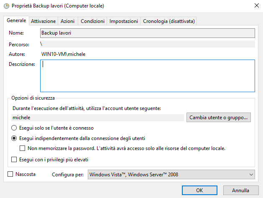
Task: Enable Non memorizzare la password checkbox
Action: [x=23, y=148]
